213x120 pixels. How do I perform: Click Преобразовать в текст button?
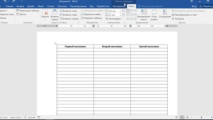pos(184,15)
